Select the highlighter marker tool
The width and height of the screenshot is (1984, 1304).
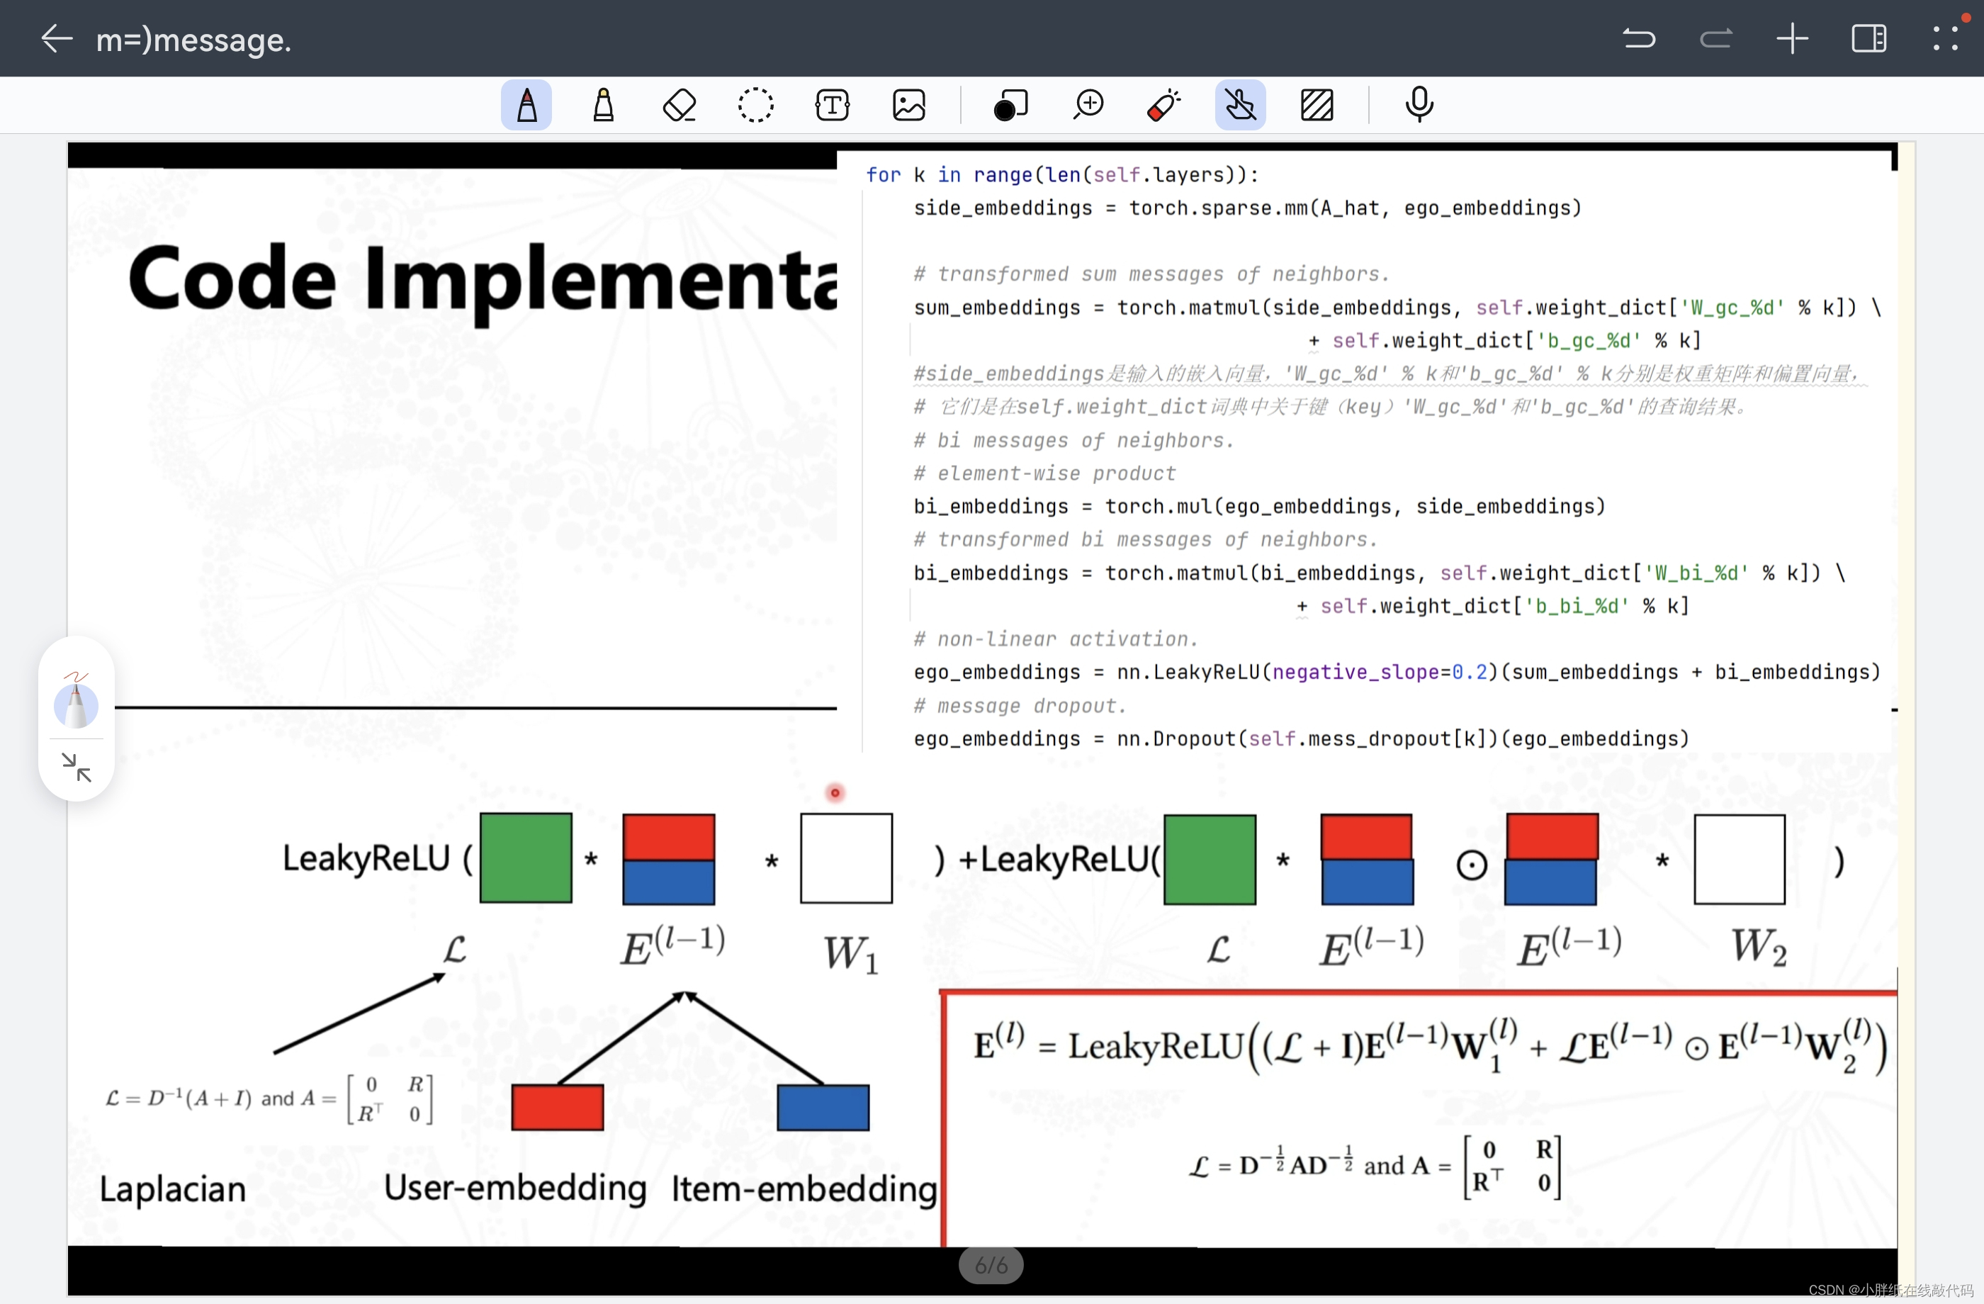click(603, 105)
